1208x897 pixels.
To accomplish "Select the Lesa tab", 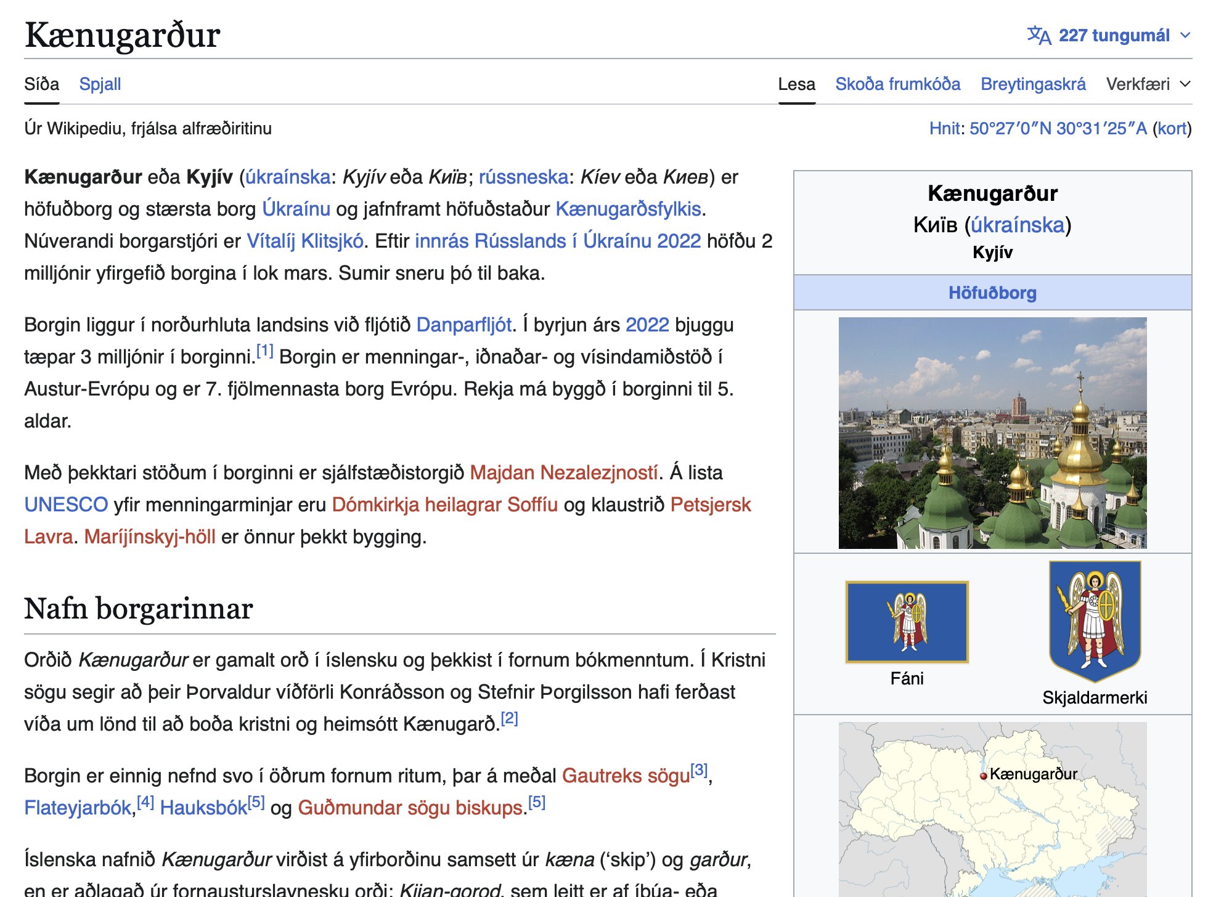I will 796,84.
